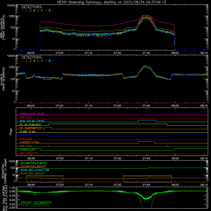The image size is (211, 211).
Task: Select the SC TRANSMITTER flag label
Action: [31, 128]
